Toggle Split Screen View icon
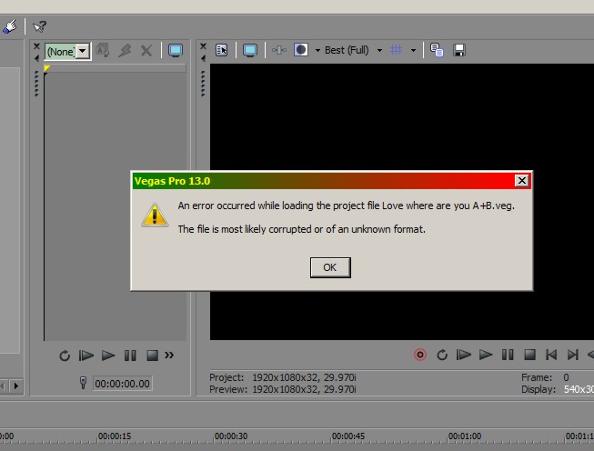594x451 pixels. (301, 50)
